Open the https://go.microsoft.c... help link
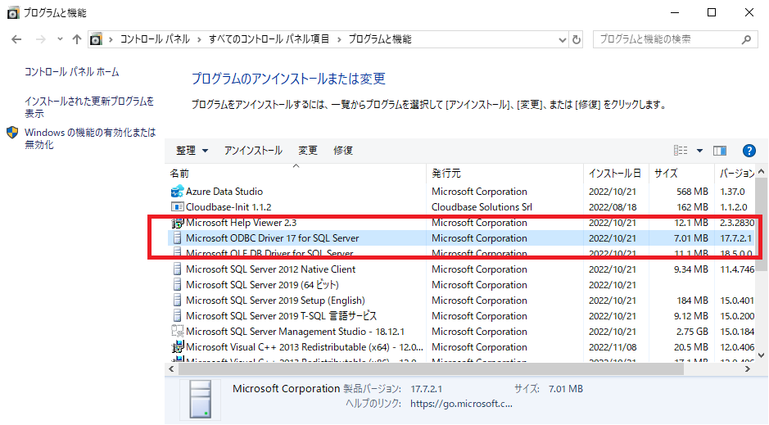The image size is (769, 425). click(461, 404)
